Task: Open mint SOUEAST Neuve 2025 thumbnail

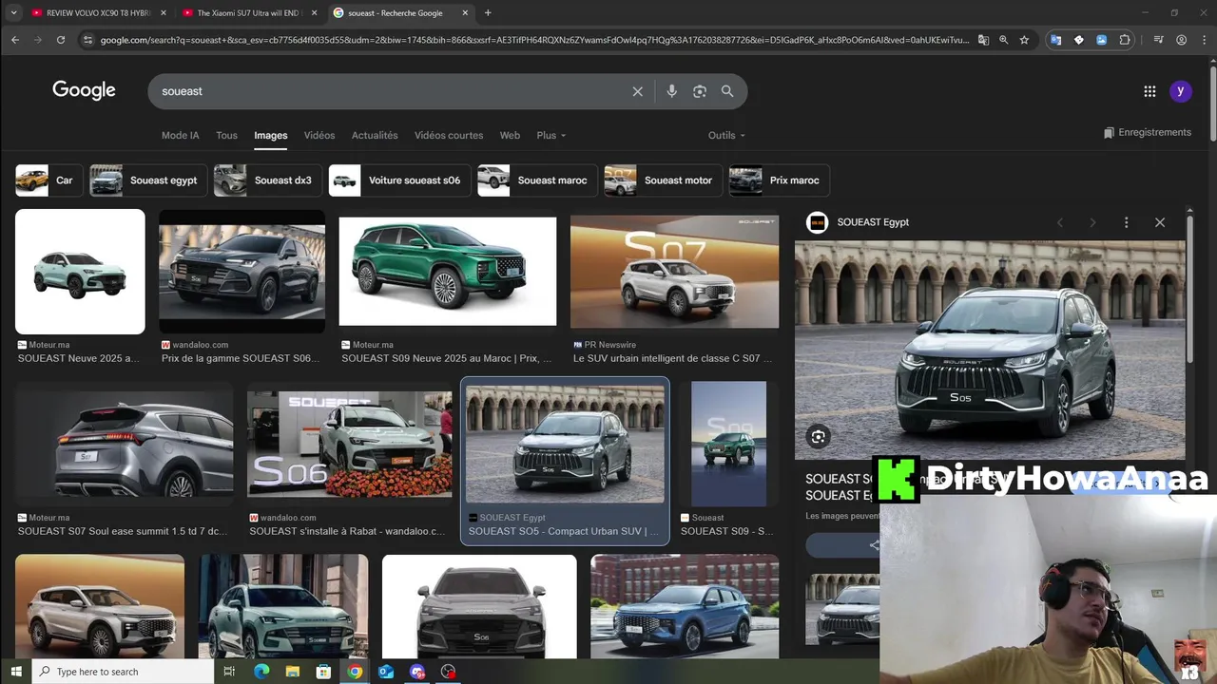Action: (x=80, y=272)
